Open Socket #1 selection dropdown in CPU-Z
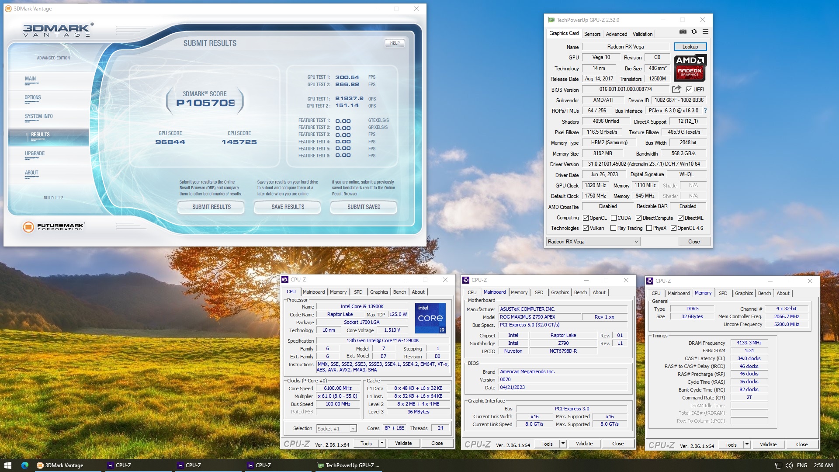This screenshot has width=839, height=472. coord(336,428)
